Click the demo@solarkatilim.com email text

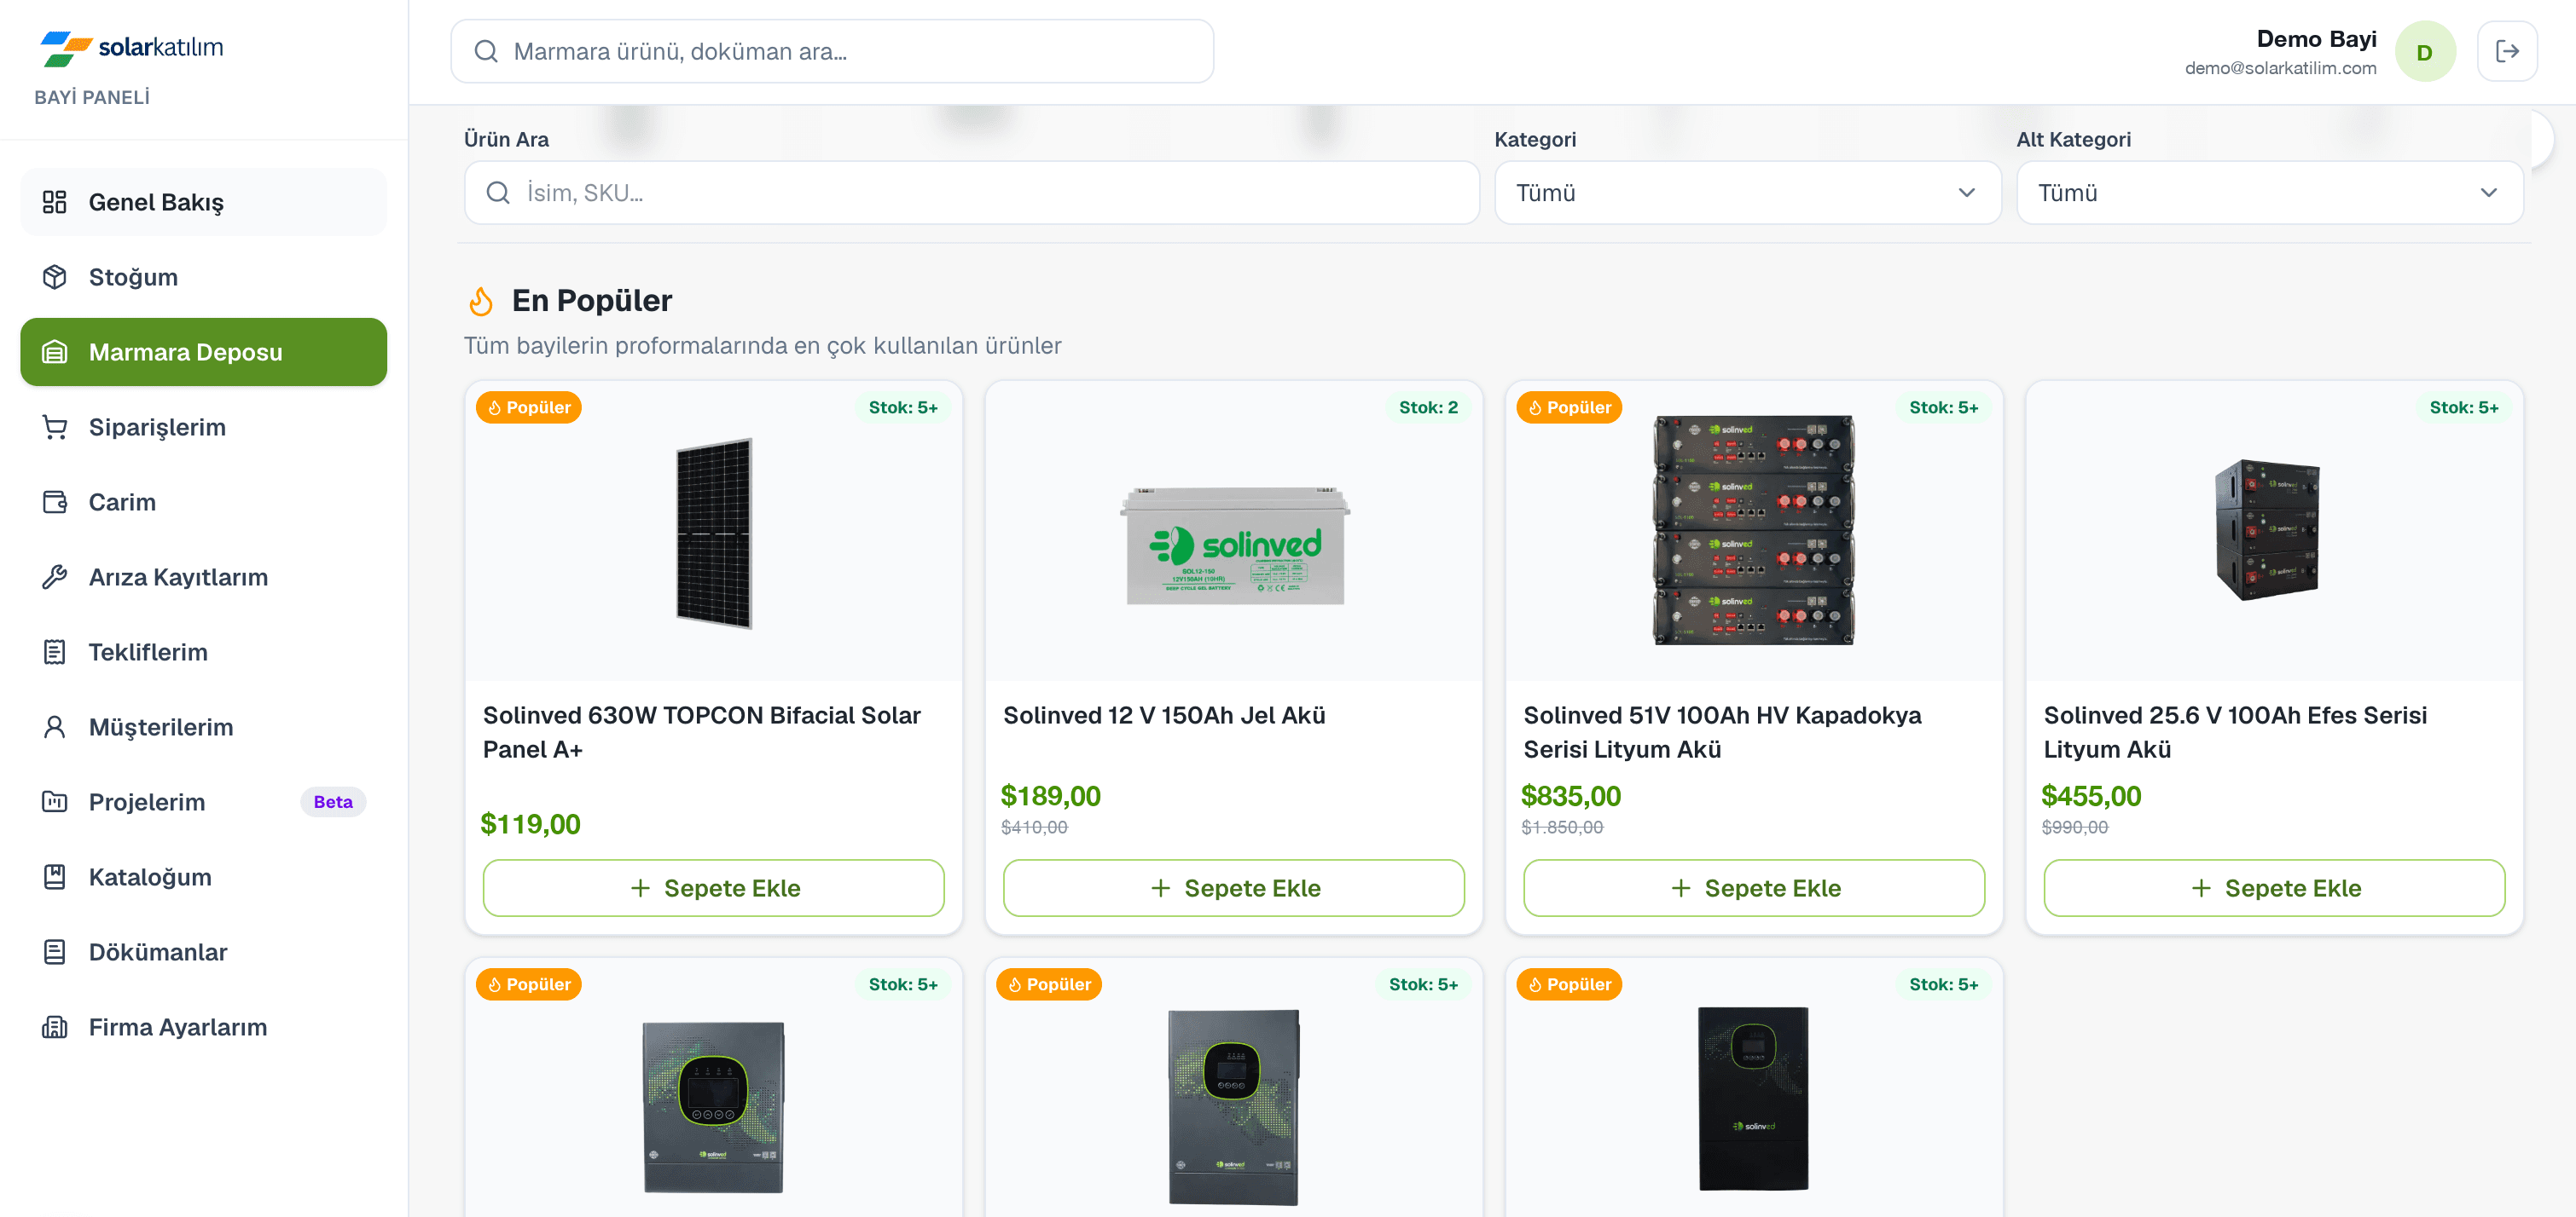[2280, 68]
